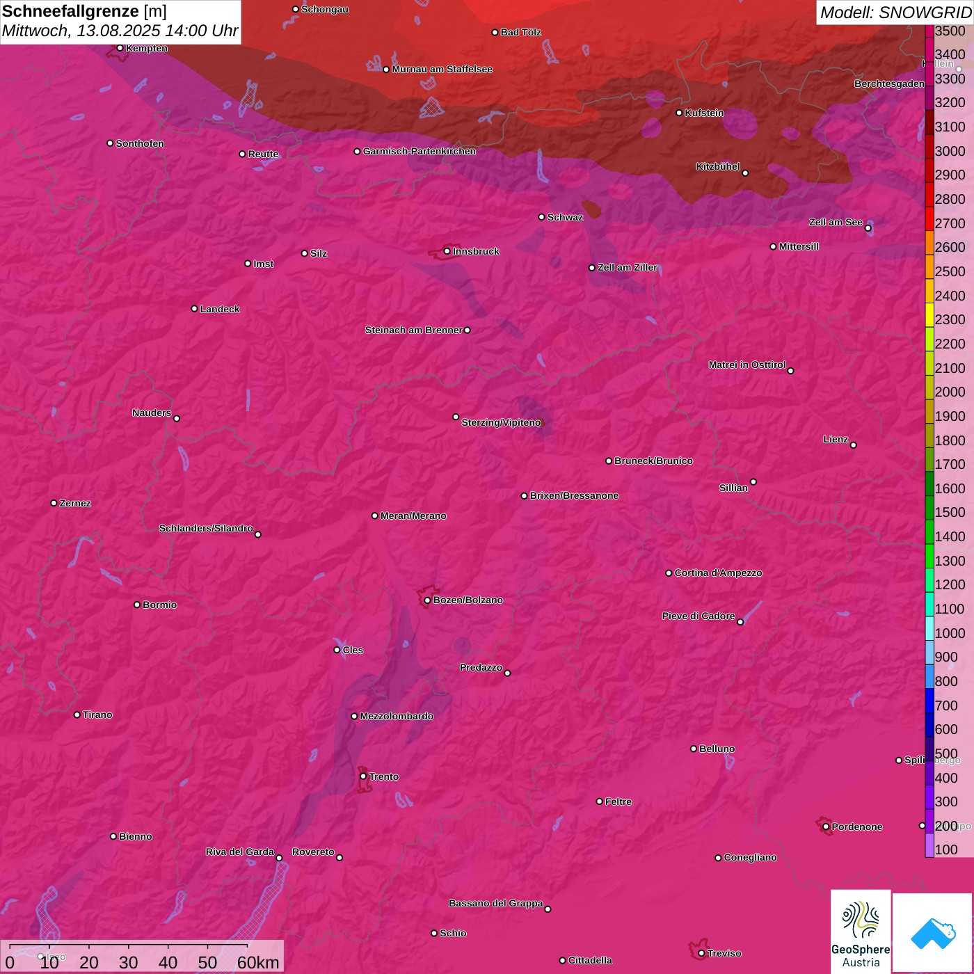Select the yellow 2300 legend swatch

(929, 315)
